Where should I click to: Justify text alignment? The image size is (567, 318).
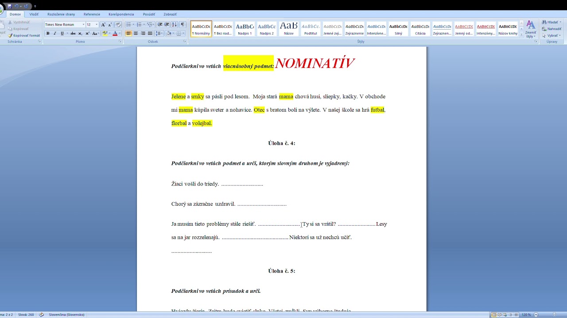point(150,34)
